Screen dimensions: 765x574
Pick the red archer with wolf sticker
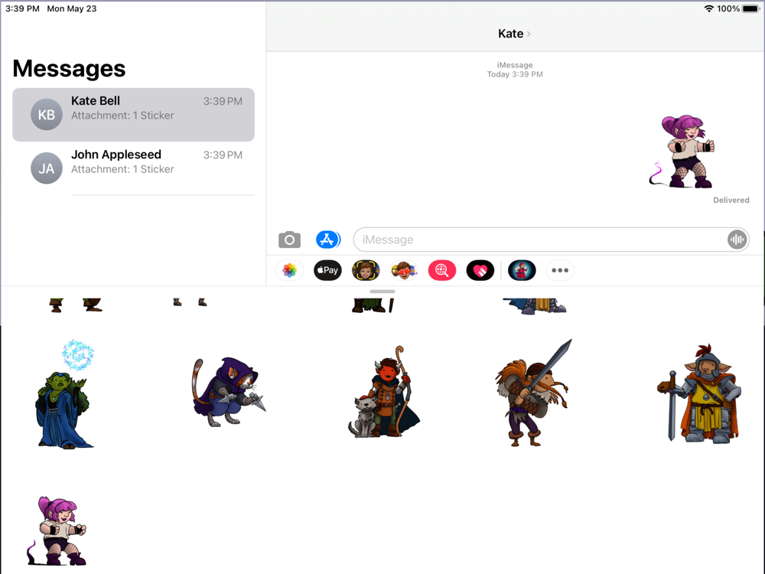pyautogui.click(x=384, y=391)
